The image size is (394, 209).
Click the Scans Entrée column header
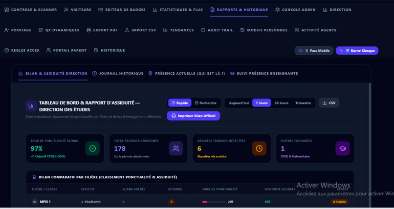(133, 189)
